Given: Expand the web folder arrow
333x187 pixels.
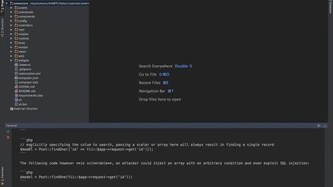Looking at the screenshot, I should click(11, 56).
